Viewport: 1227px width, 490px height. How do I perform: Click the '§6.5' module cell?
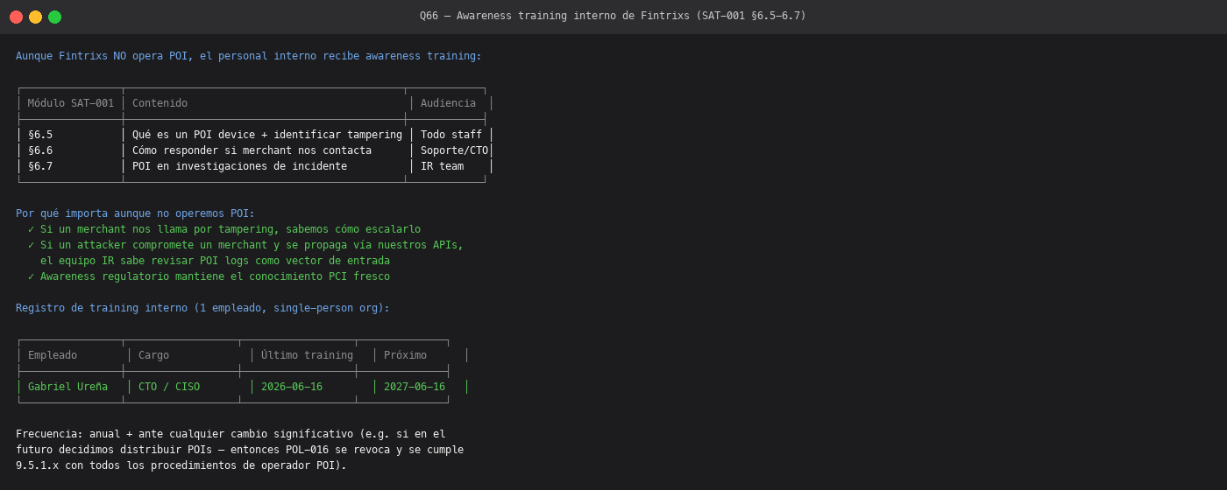tap(40, 135)
